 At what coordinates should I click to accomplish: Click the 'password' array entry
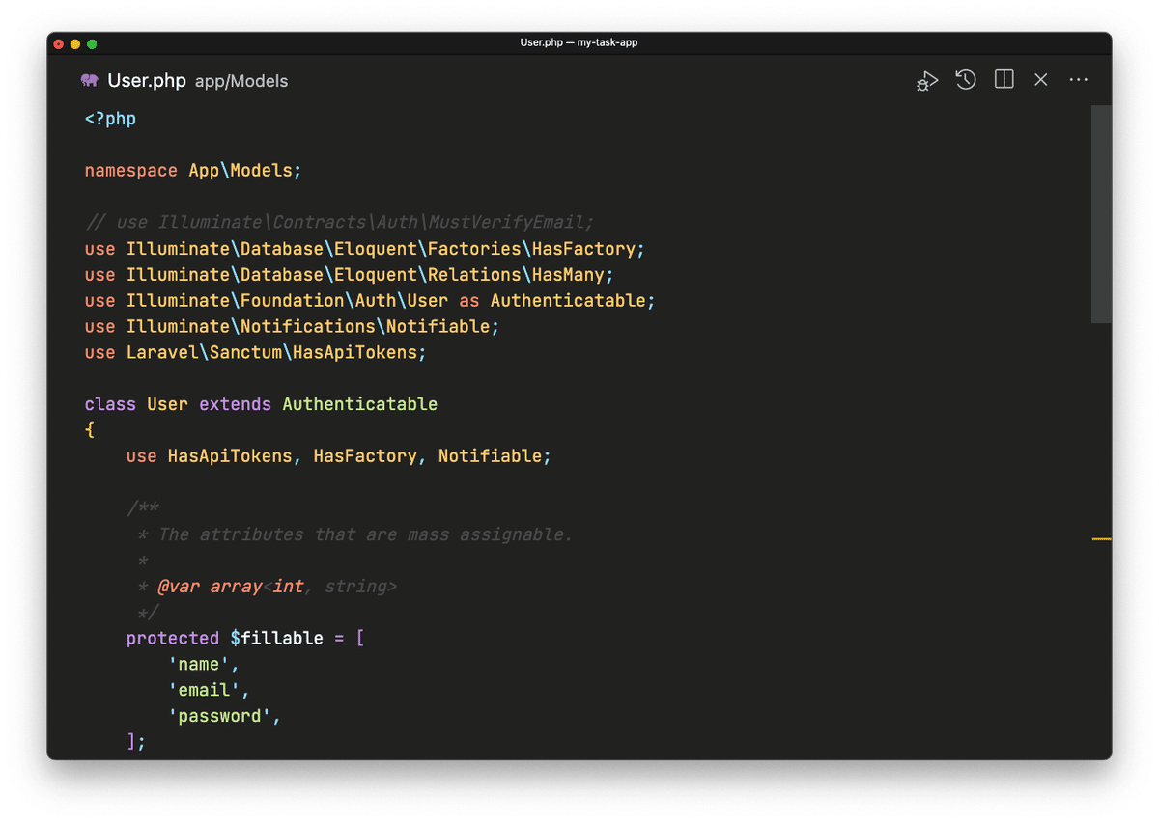224,717
